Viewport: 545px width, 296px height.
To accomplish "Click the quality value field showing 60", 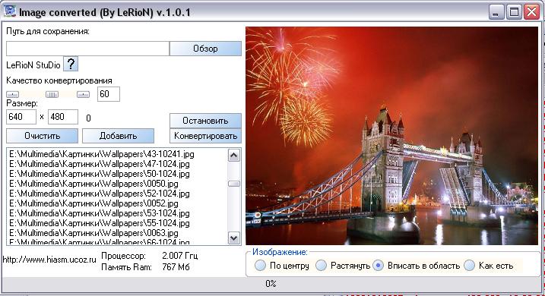I will (x=109, y=94).
